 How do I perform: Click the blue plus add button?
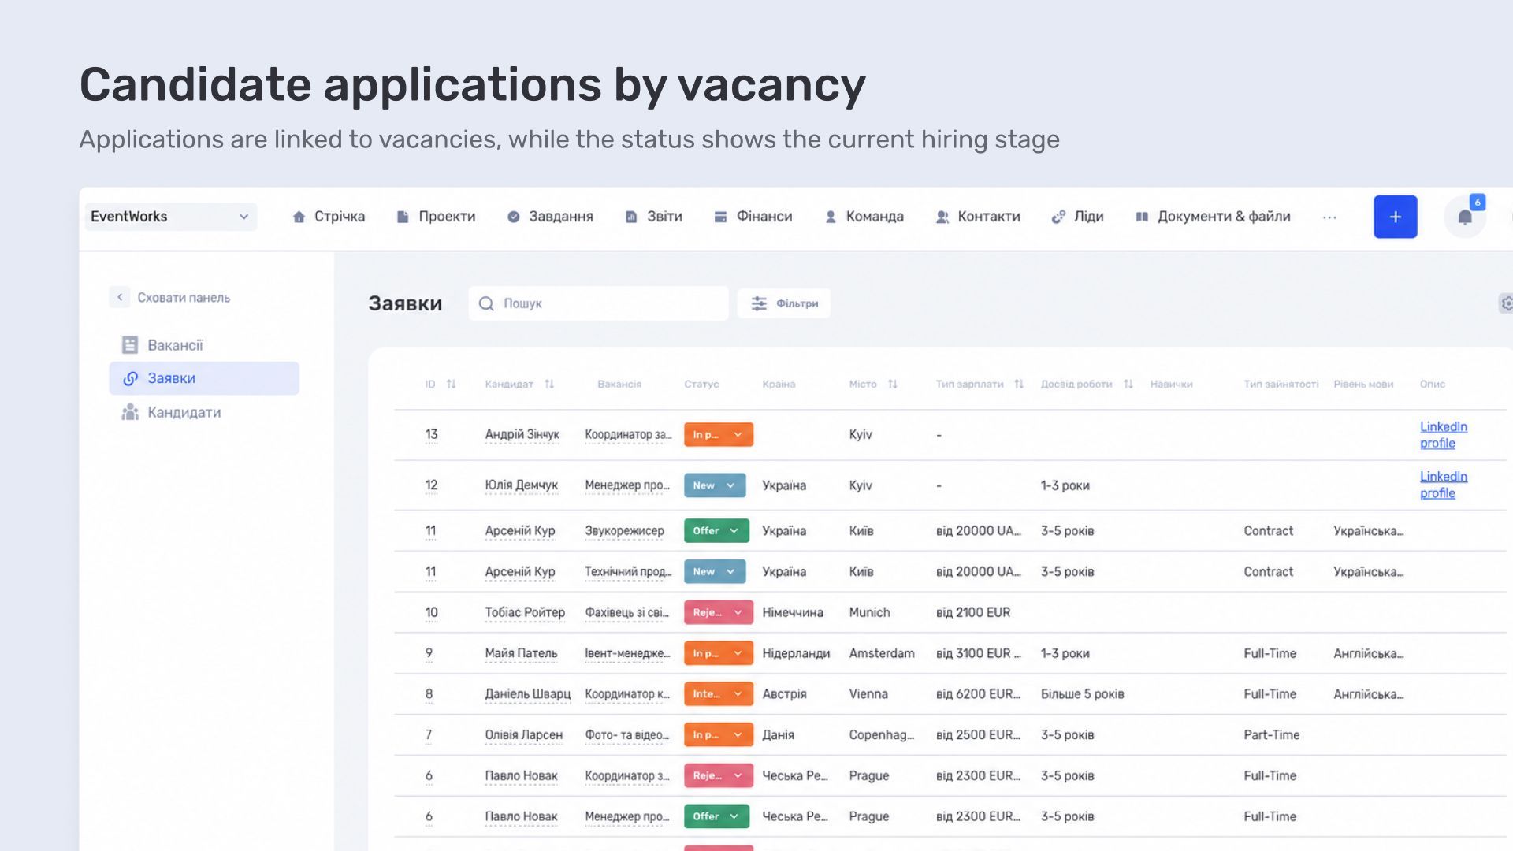[x=1395, y=217]
